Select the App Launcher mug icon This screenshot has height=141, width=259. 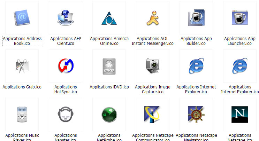pos(240,17)
